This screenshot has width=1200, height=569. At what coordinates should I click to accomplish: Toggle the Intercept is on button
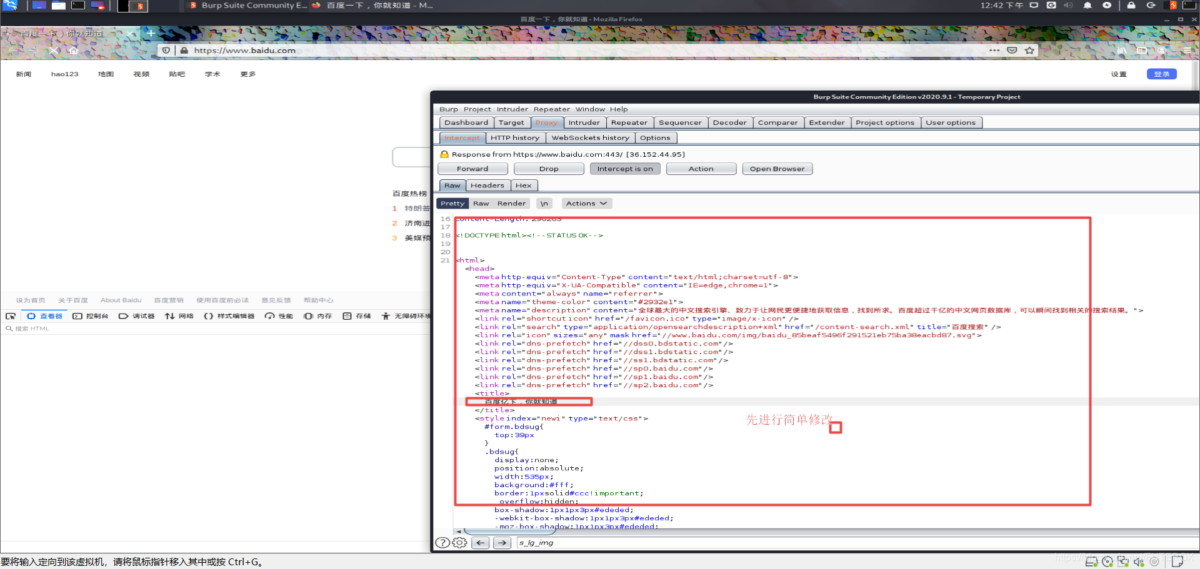click(x=625, y=169)
